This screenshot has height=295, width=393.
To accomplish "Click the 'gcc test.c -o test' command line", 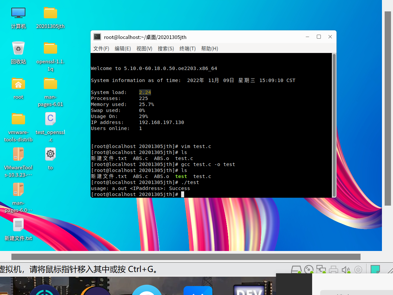I will [208, 164].
